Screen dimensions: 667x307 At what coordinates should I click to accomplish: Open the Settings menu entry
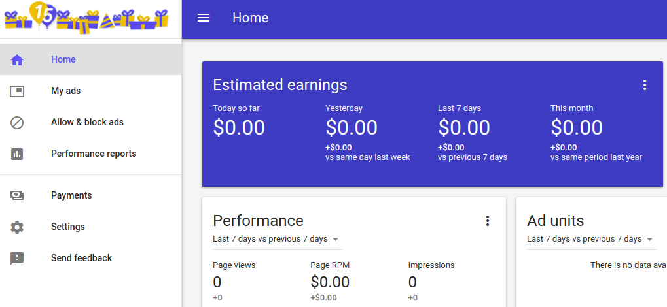[x=68, y=227]
